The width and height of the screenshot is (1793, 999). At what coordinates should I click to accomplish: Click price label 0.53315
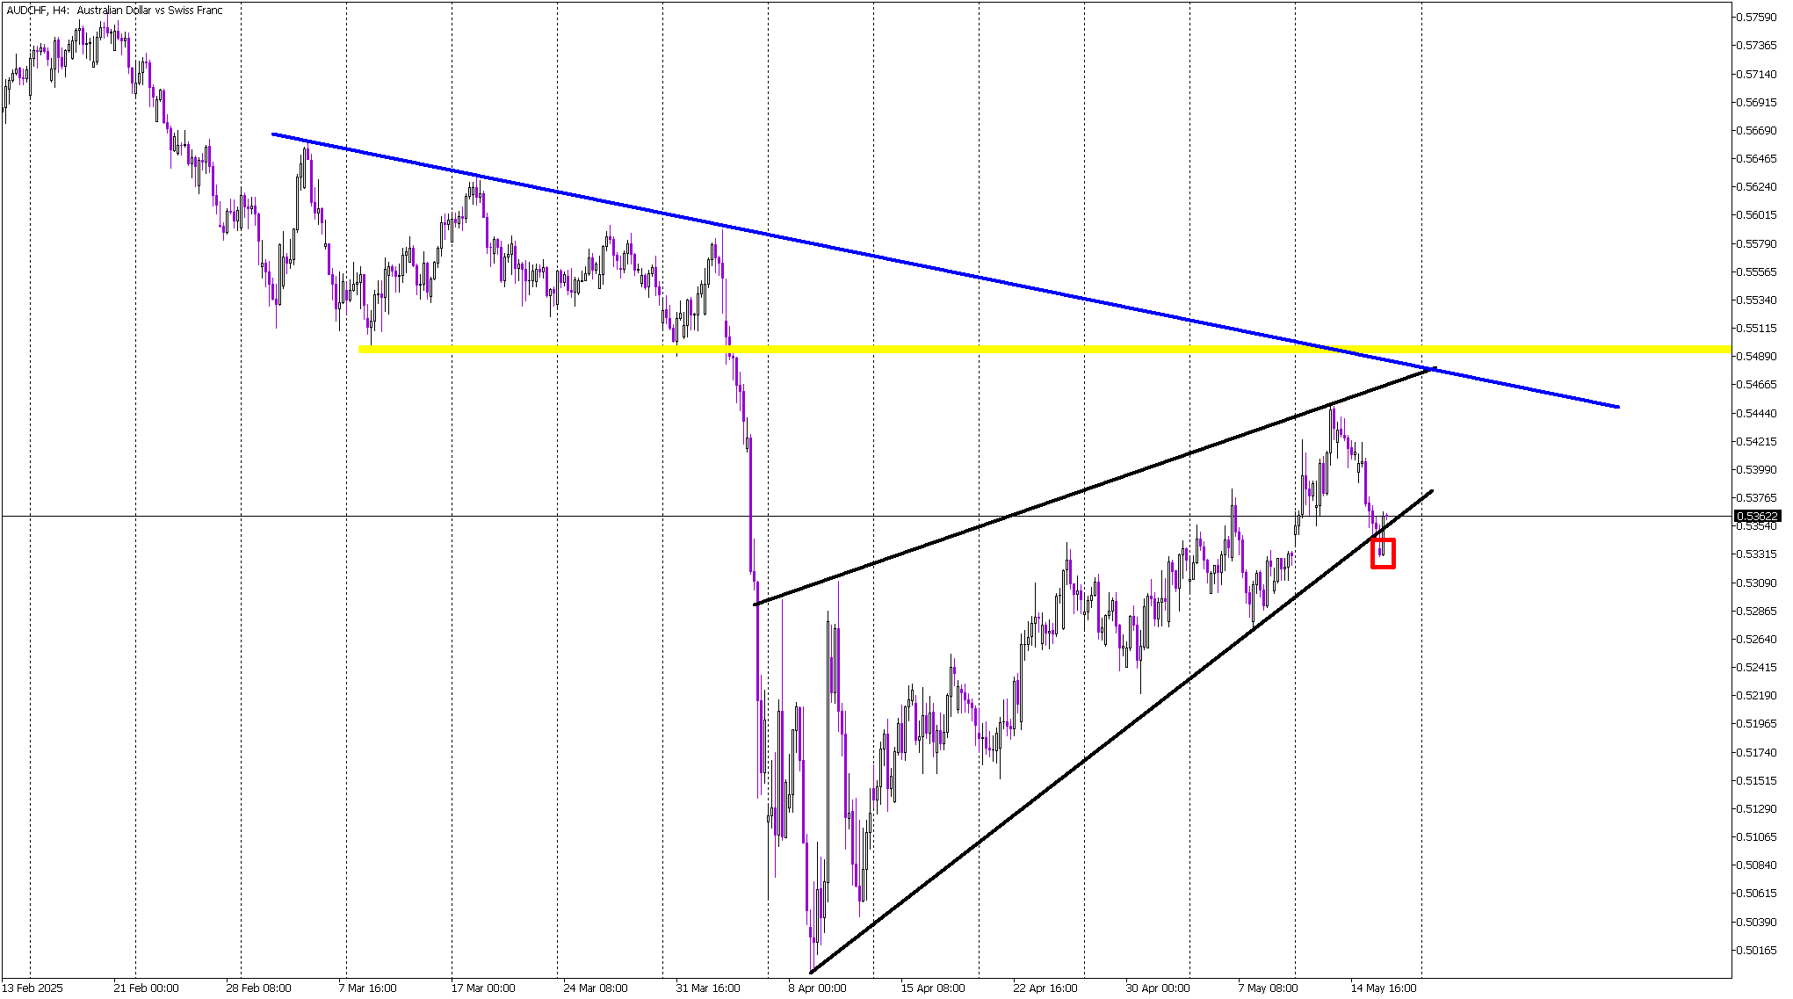(x=1757, y=554)
